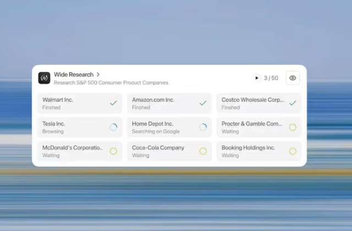Click the subtitle Research S&P 500 Consumer Product Companies

coord(111,82)
